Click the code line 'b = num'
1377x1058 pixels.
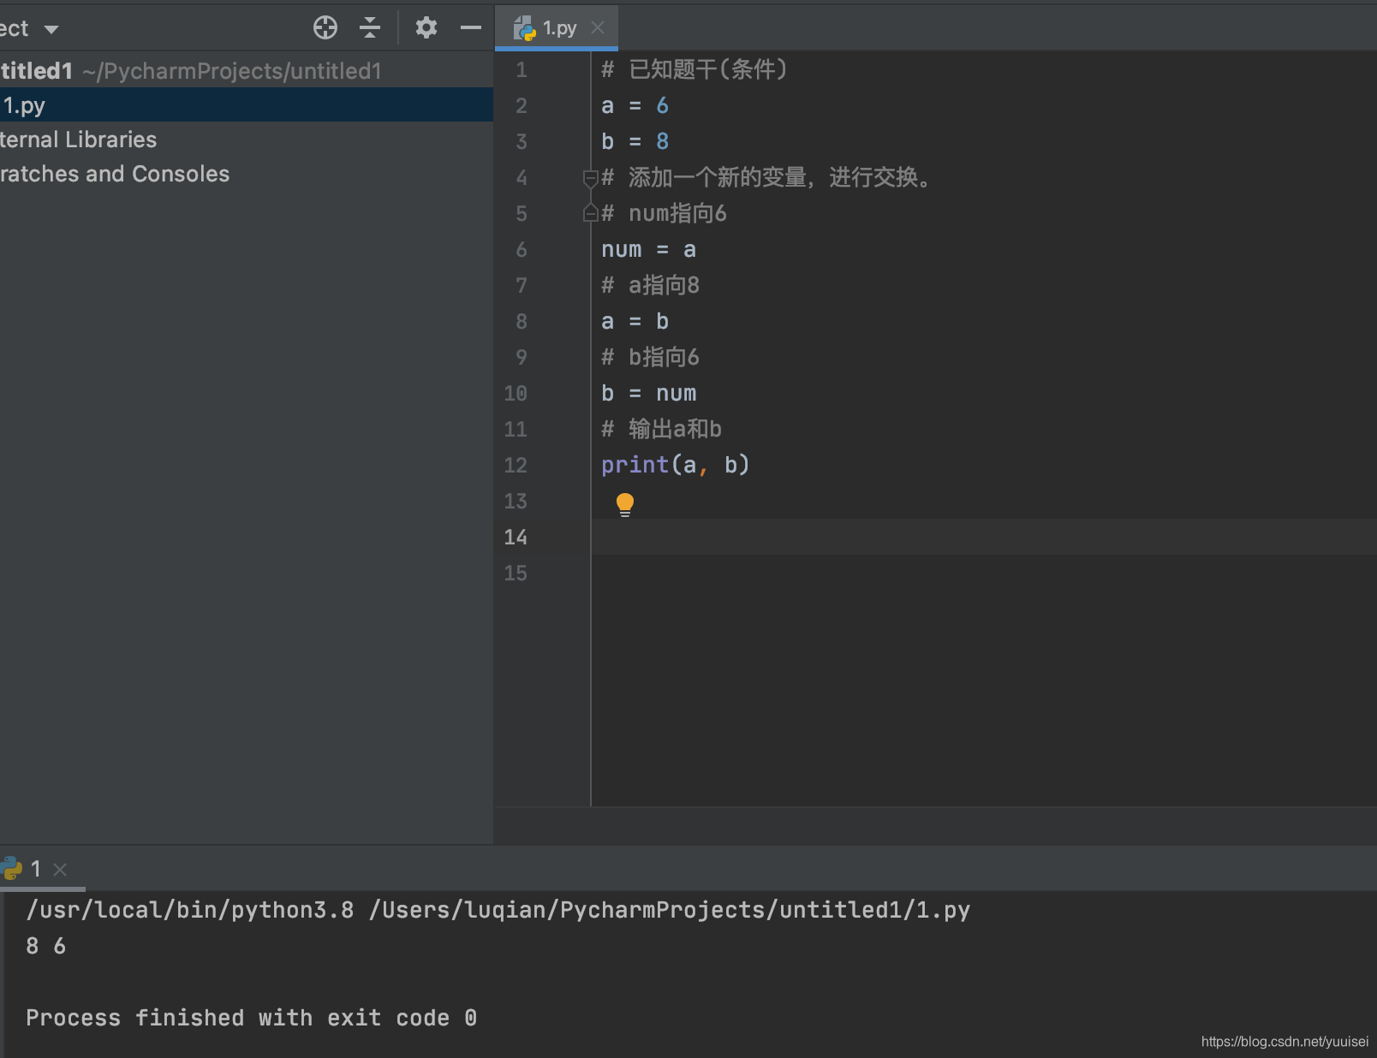(648, 393)
